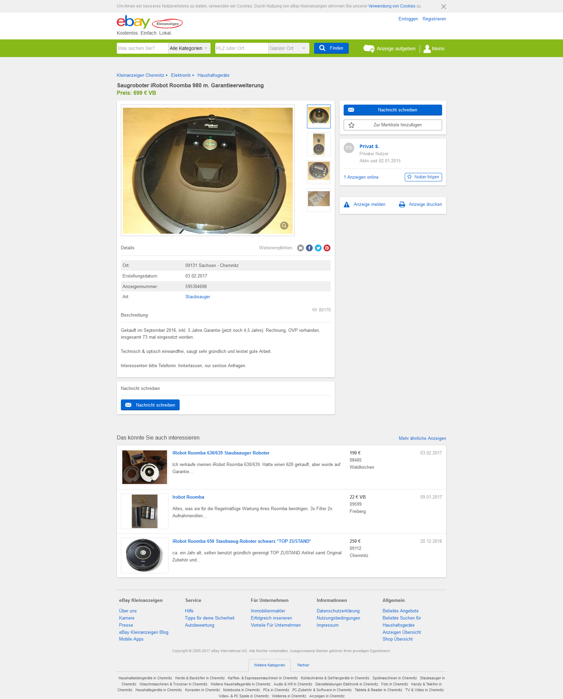Click Registrieren link
The height and width of the screenshot is (699, 563).
pyautogui.click(x=434, y=19)
